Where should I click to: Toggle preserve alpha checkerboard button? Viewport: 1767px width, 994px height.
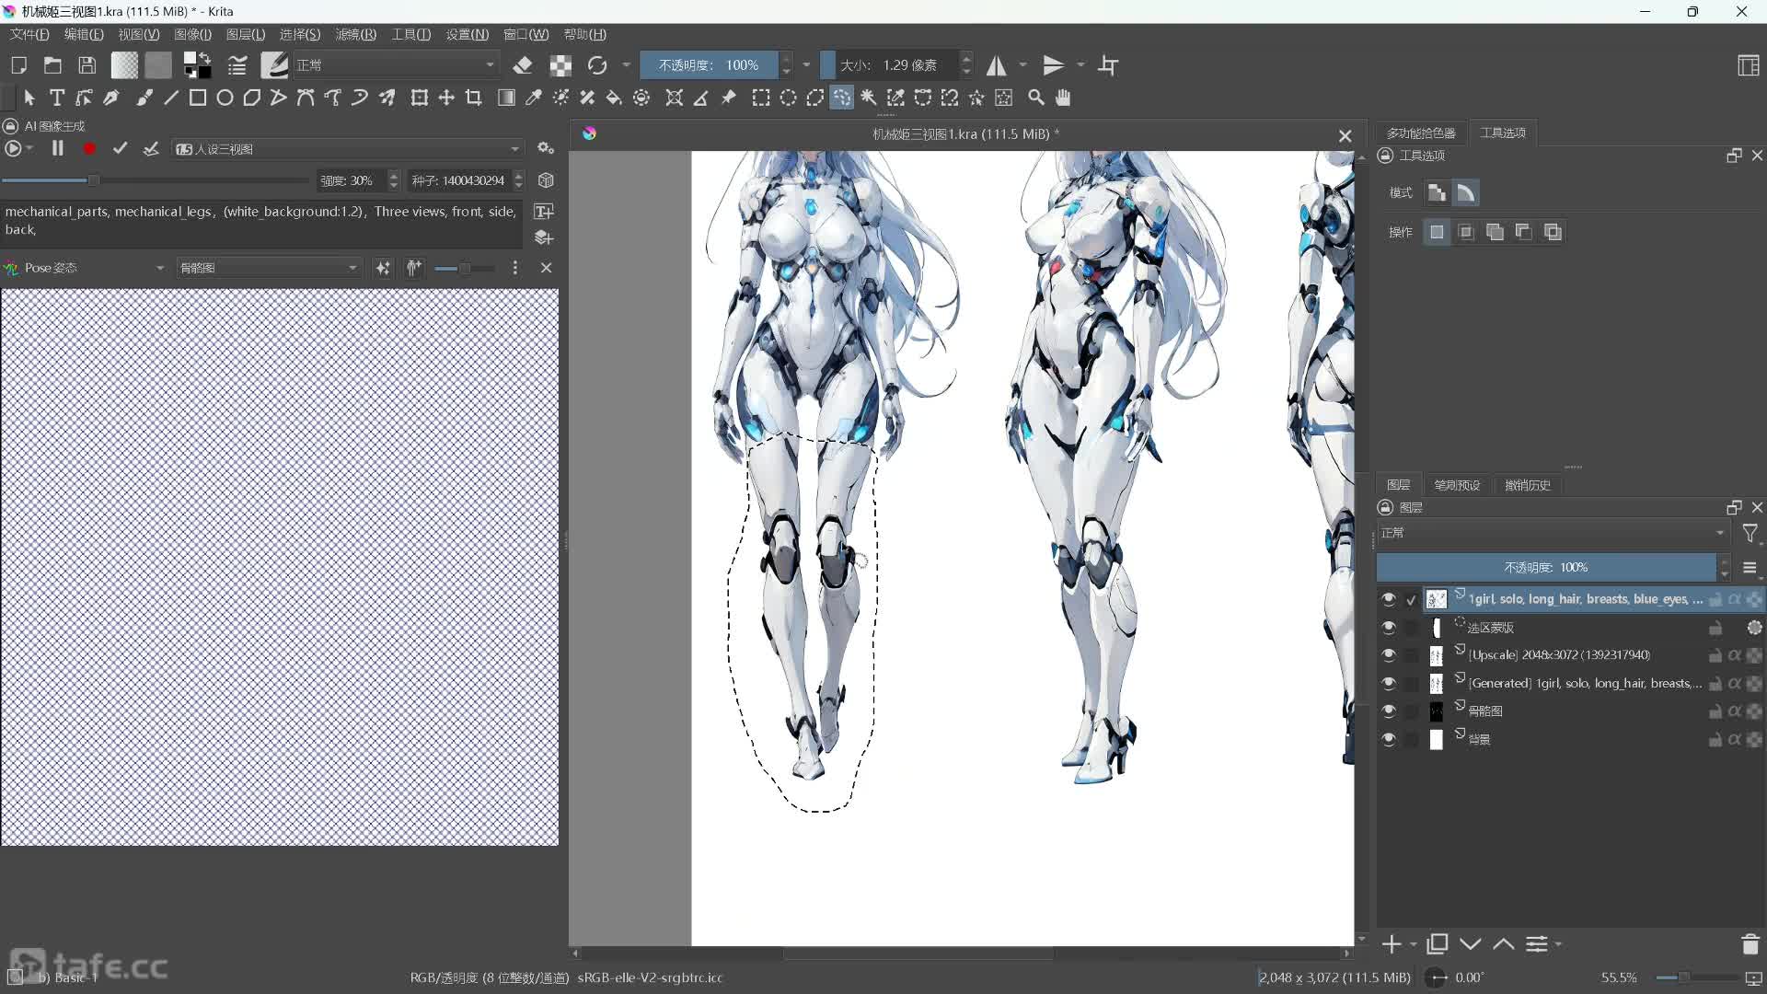click(560, 65)
